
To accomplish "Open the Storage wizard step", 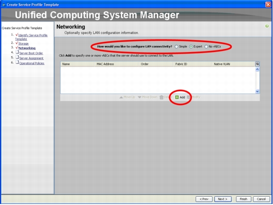I will (23, 43).
